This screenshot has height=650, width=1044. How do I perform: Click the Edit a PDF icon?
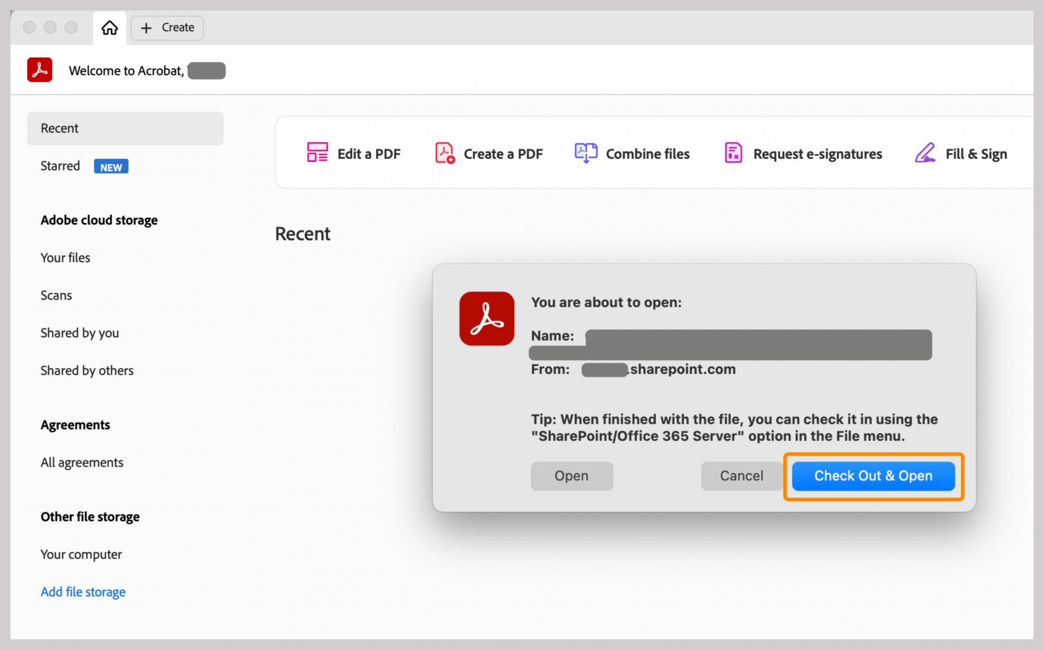coord(317,153)
